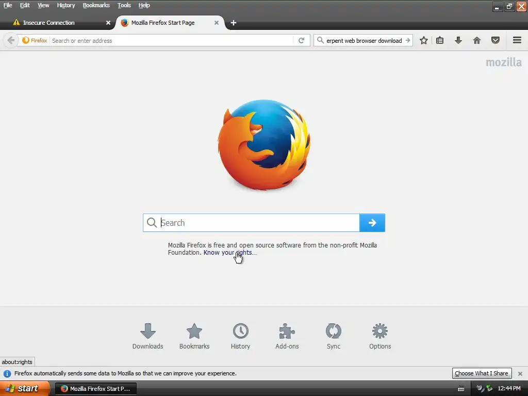Viewport: 528px width, 396px height.
Task: Dismiss the data sharing notification bar
Action: pyautogui.click(x=520, y=373)
